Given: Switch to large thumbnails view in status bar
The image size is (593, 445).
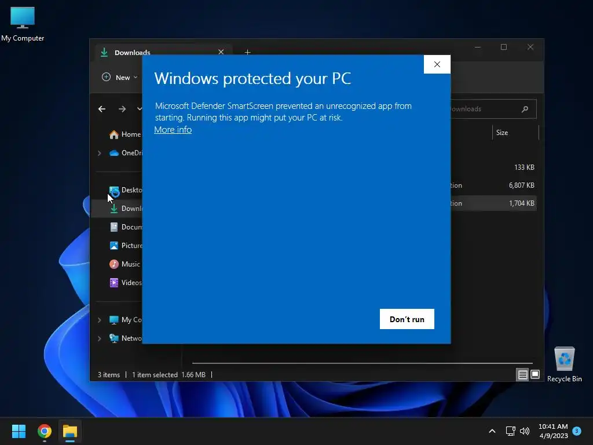Looking at the screenshot, I should [535, 375].
